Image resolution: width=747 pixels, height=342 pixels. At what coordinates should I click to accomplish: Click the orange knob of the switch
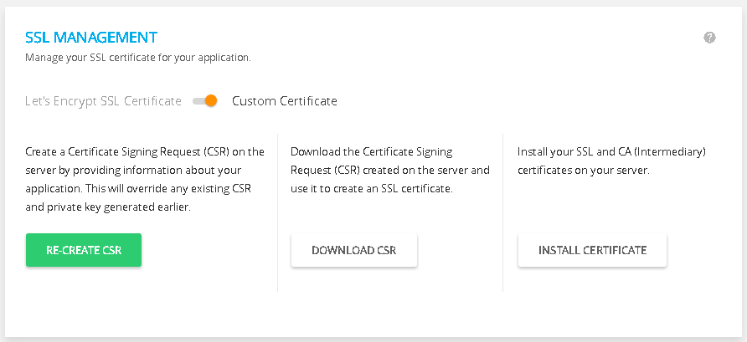pyautogui.click(x=211, y=101)
